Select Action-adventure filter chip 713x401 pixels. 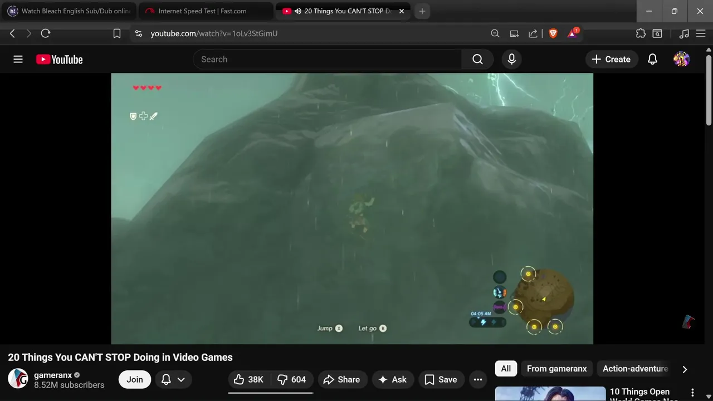(x=635, y=368)
